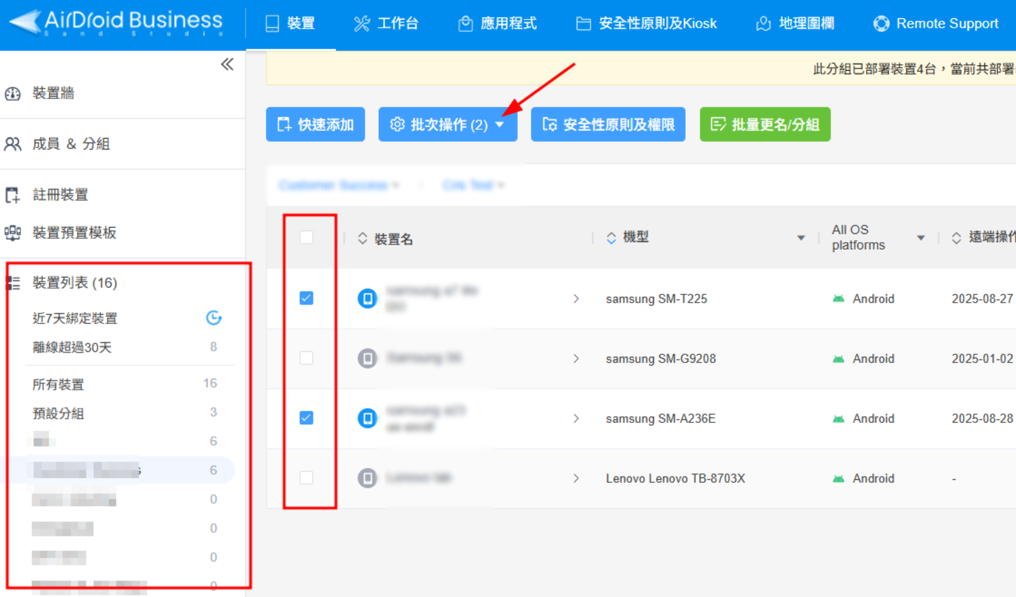Click the device wall dashboard icon
This screenshot has width=1016, height=597.
13,93
